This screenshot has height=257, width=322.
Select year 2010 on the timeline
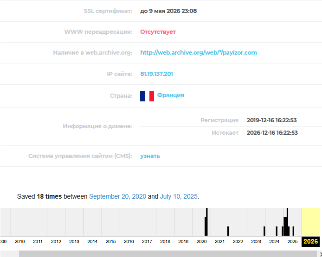click(x=19, y=241)
